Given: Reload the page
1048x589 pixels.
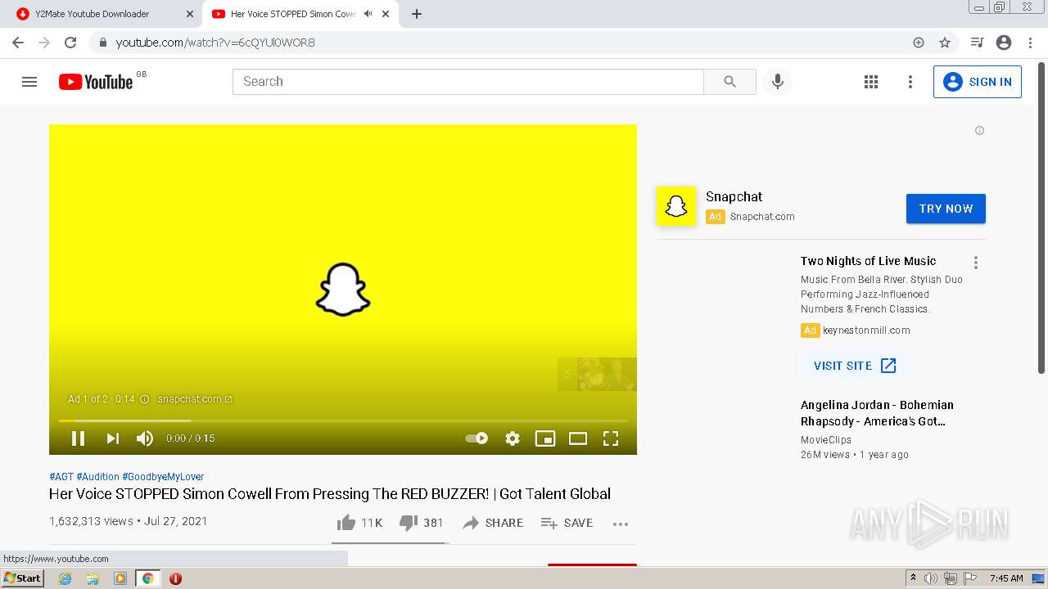Looking at the screenshot, I should (70, 43).
